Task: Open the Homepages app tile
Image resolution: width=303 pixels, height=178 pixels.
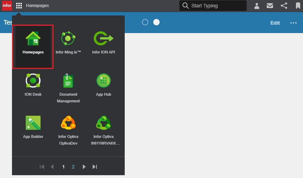Action: click(x=33, y=47)
